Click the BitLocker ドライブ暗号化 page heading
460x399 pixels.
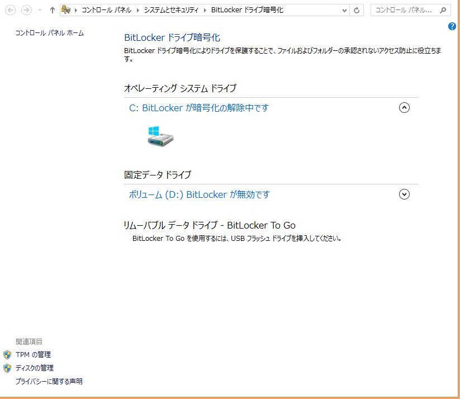pyautogui.click(x=172, y=37)
